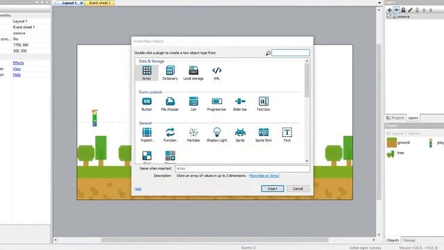Click the Name when inserted field

click(x=242, y=169)
